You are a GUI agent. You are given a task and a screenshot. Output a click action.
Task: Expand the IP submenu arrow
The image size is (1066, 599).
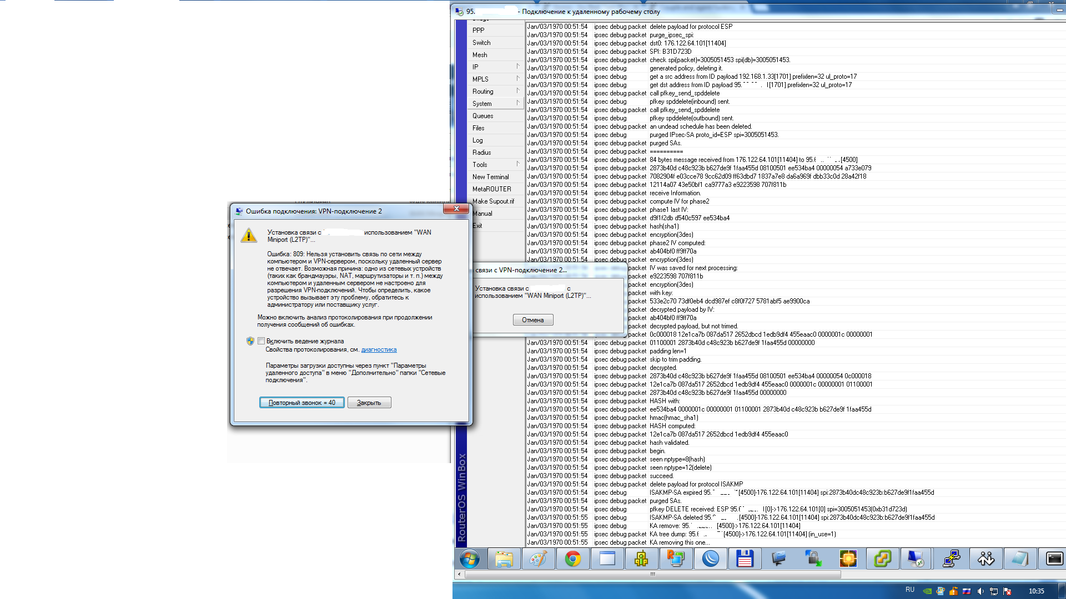(x=517, y=67)
